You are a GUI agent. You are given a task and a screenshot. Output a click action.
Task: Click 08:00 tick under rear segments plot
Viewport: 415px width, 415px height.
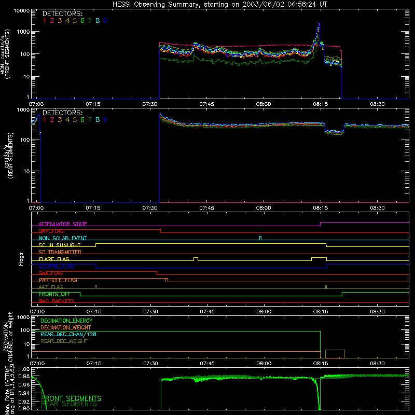coord(264,208)
